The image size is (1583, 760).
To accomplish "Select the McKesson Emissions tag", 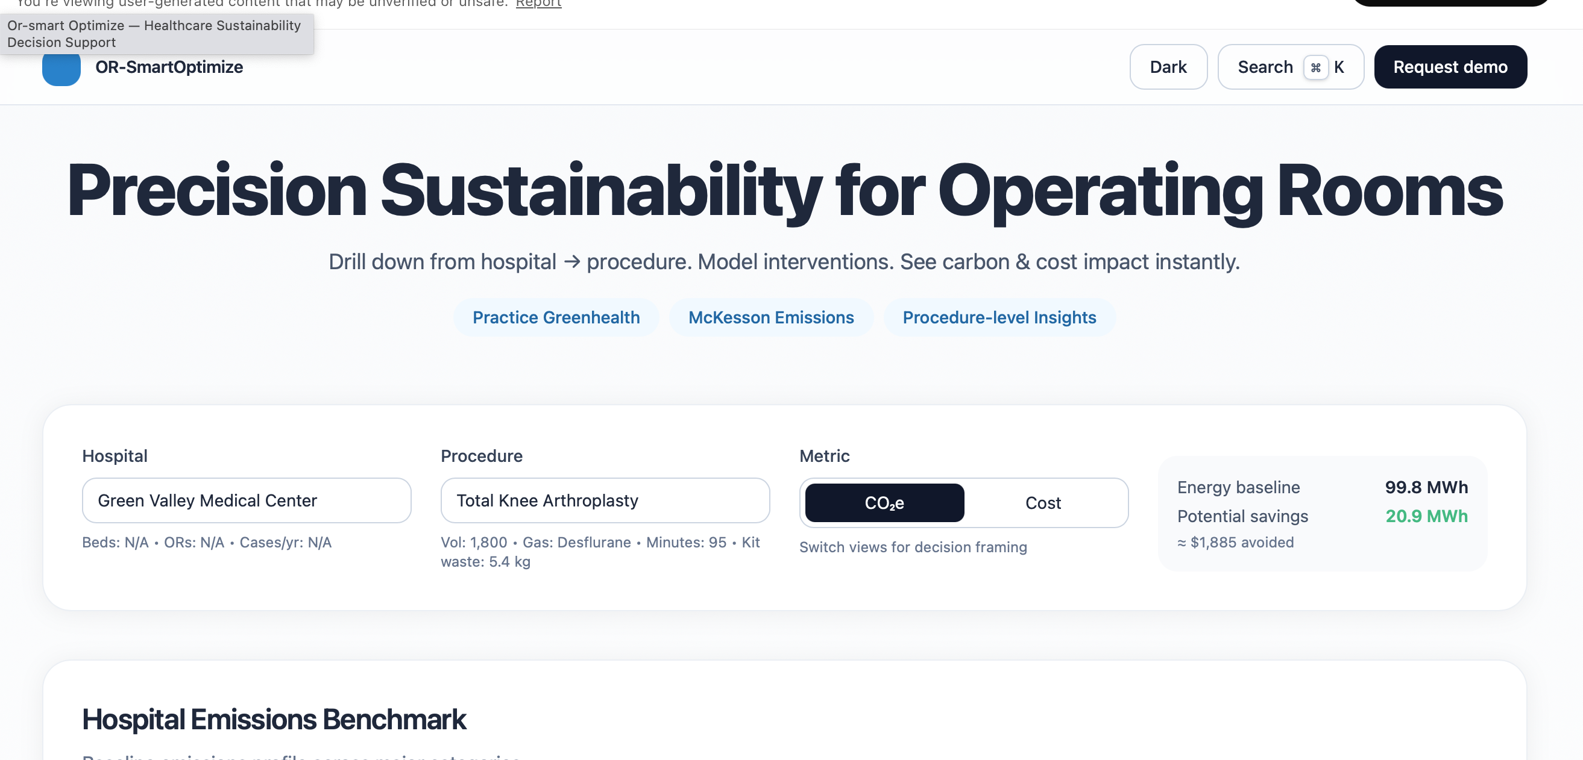I will [770, 317].
